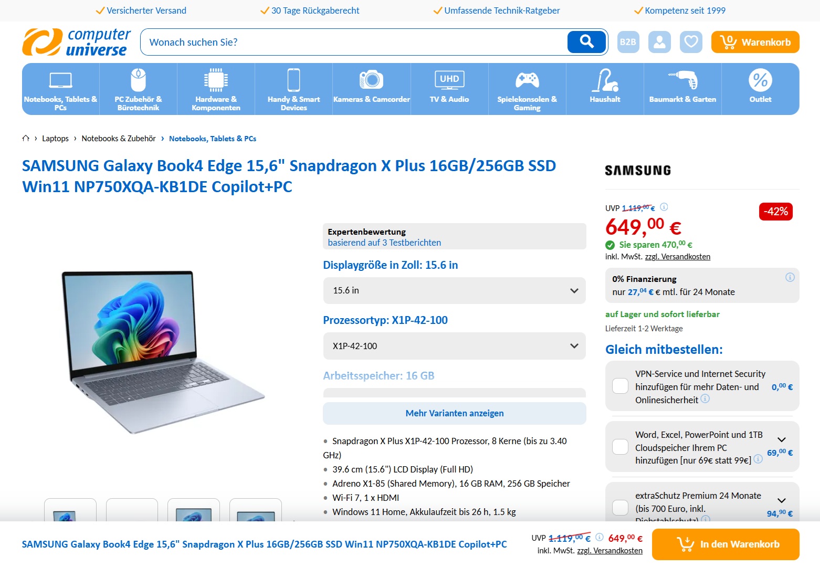The width and height of the screenshot is (820, 567).
Task: Click Mehr Varianten anzeigen button
Action: coord(455,413)
